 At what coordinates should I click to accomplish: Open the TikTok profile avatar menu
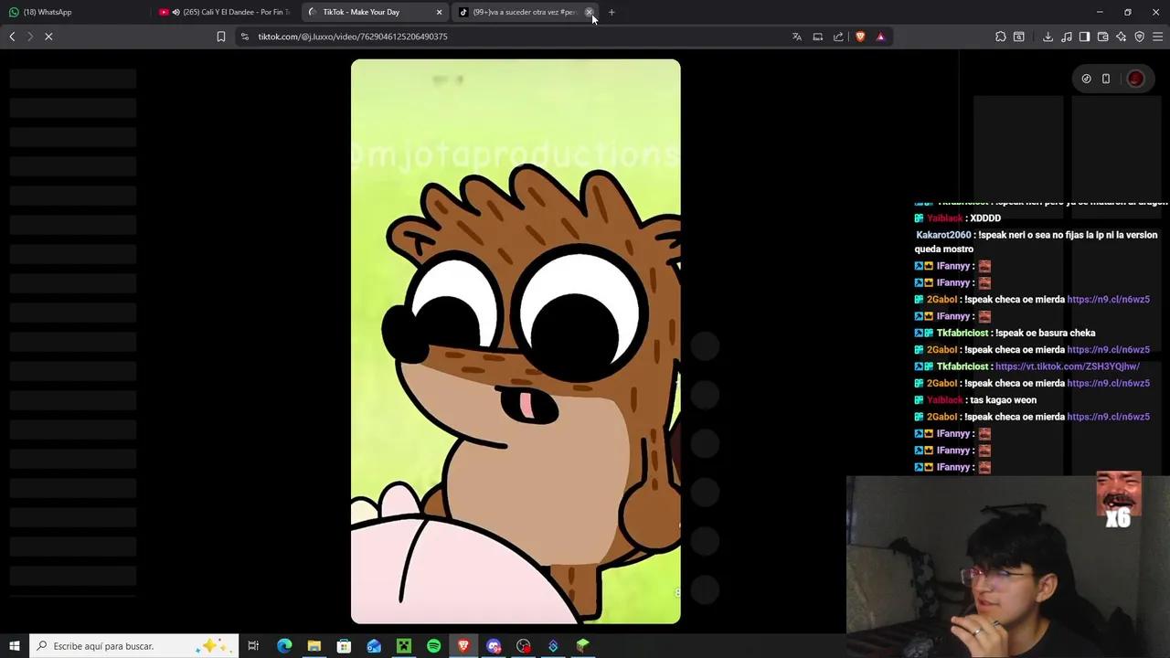pyautogui.click(x=1135, y=79)
